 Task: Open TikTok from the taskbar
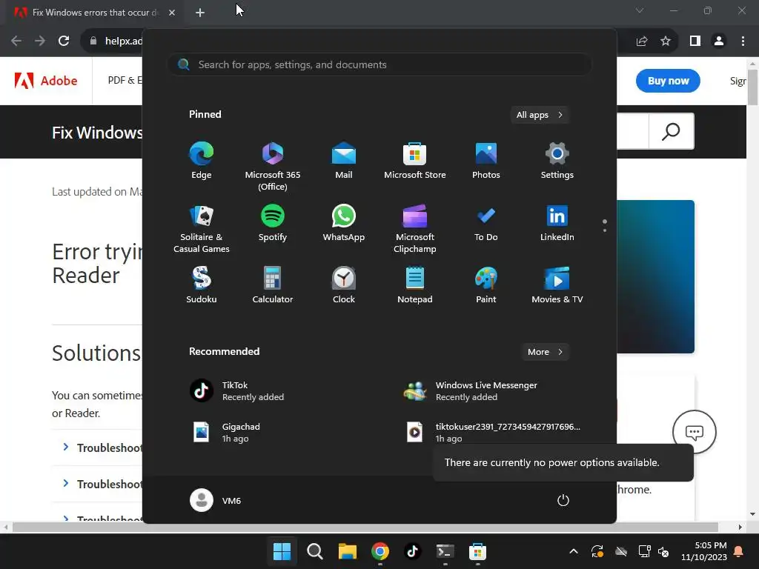click(412, 551)
